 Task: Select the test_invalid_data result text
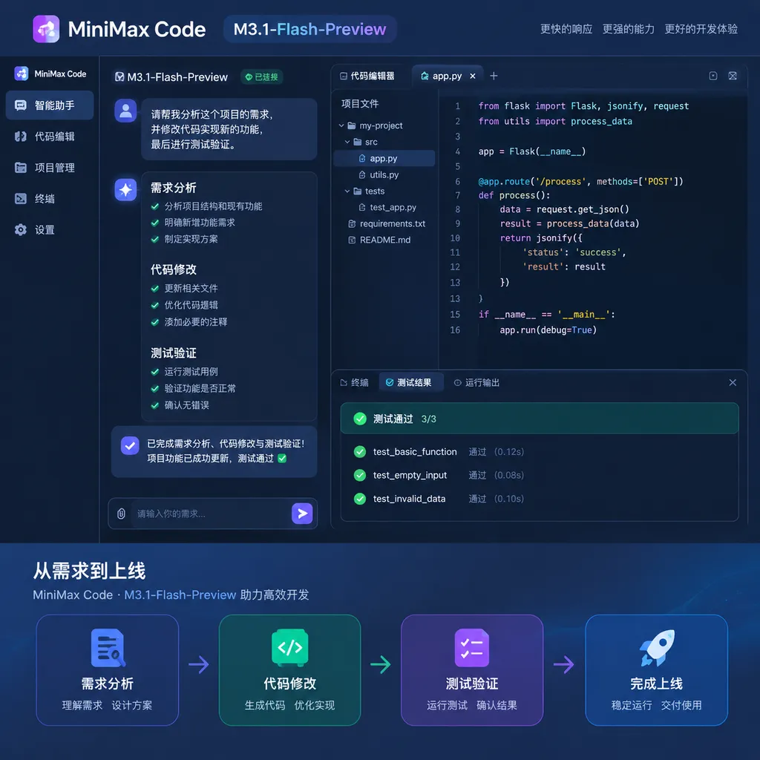point(409,498)
